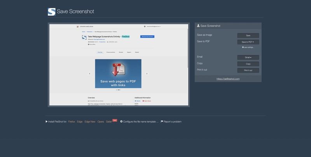Click the FireShot S logo icon
Viewport: 311px width, 157px height.
[52, 12]
